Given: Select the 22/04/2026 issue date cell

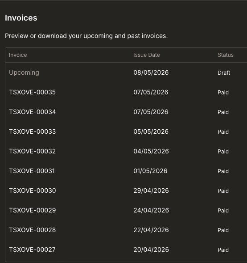Looking at the screenshot, I should coord(151,230).
